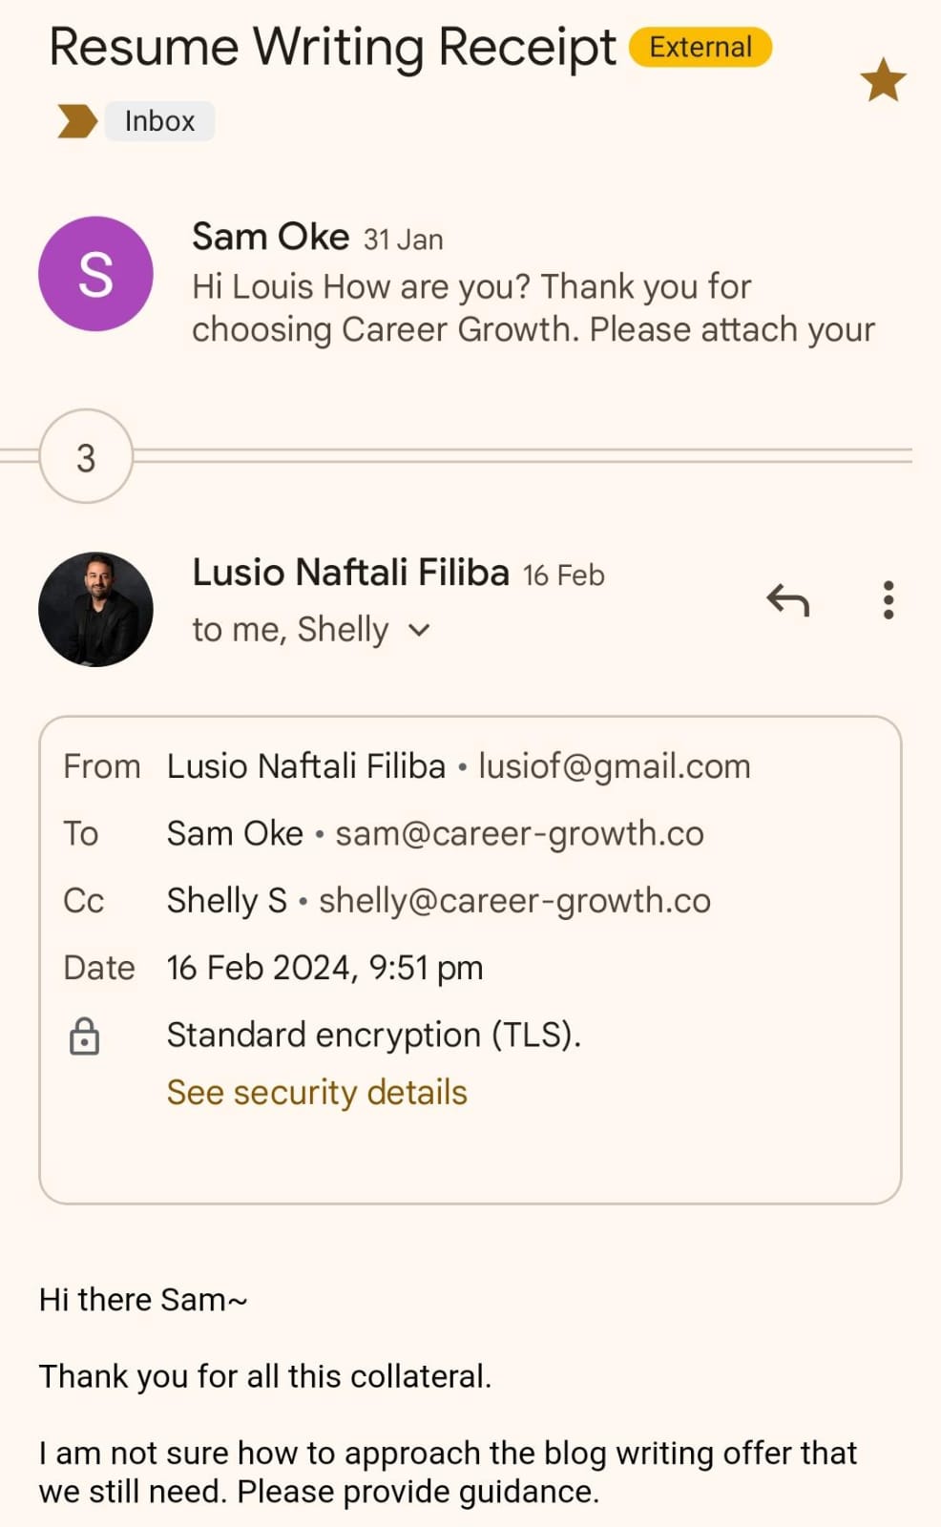Click the See security details link
The image size is (941, 1527).
click(x=317, y=1092)
